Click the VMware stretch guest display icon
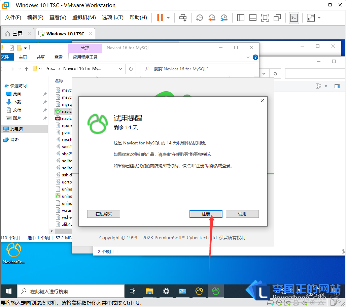 coord(311,18)
